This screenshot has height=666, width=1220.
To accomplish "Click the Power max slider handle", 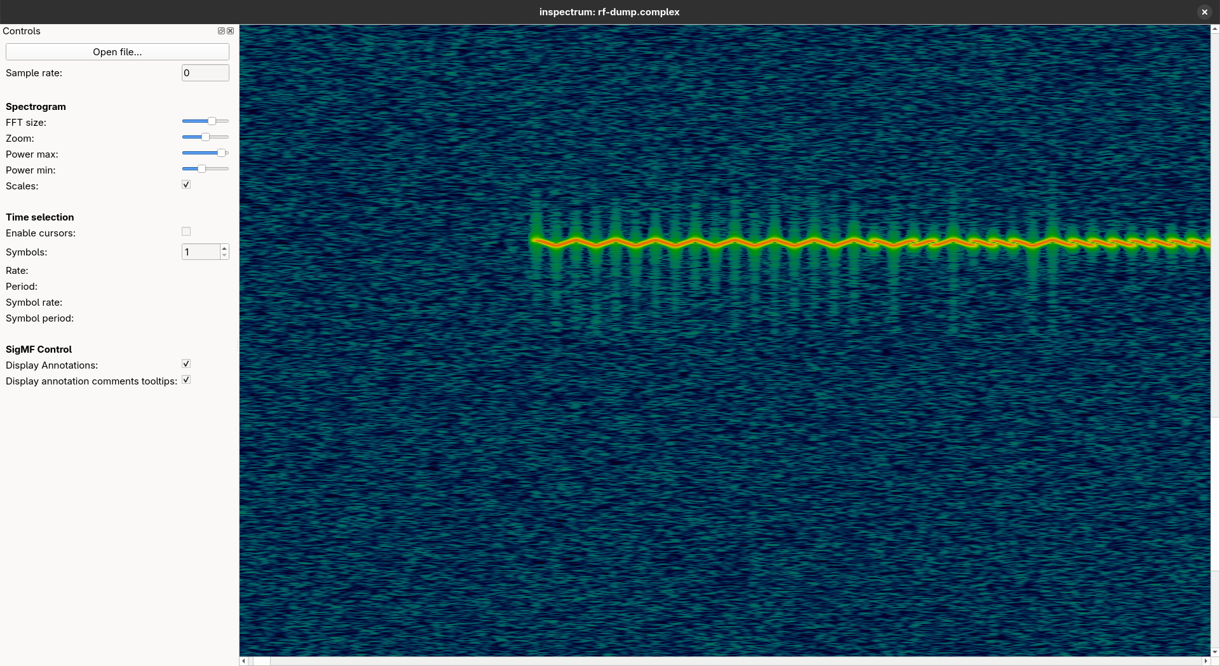I will (x=221, y=153).
